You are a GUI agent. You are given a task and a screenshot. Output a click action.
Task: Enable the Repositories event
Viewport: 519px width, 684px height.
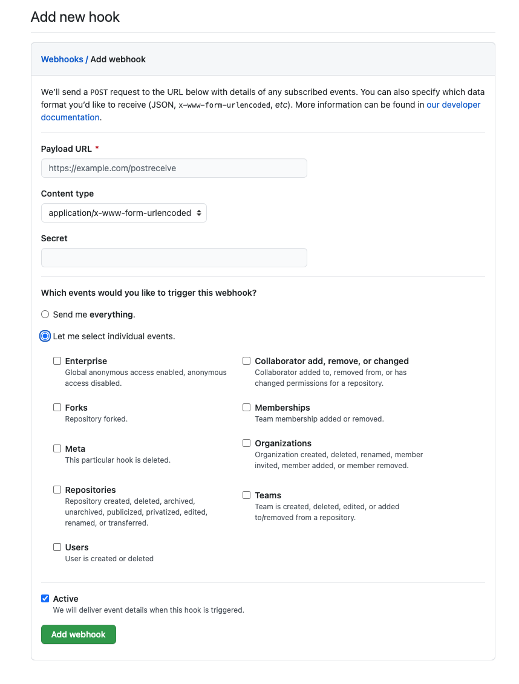57,489
